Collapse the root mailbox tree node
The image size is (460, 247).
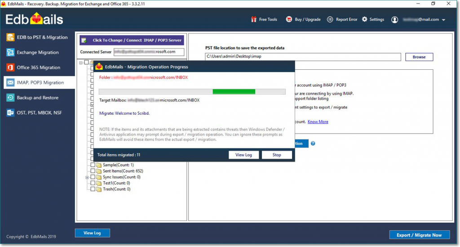point(81,63)
